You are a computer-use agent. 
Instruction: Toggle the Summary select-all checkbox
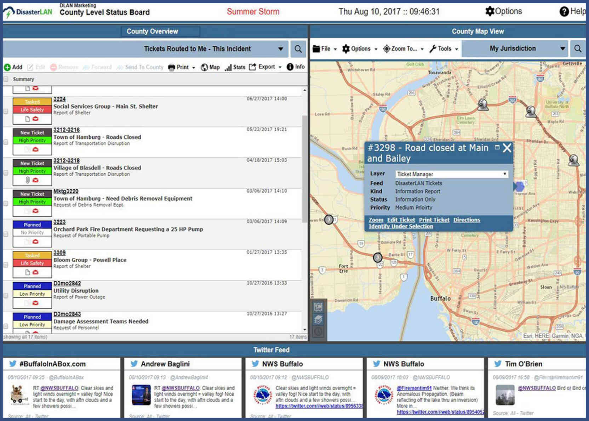pyautogui.click(x=6, y=79)
